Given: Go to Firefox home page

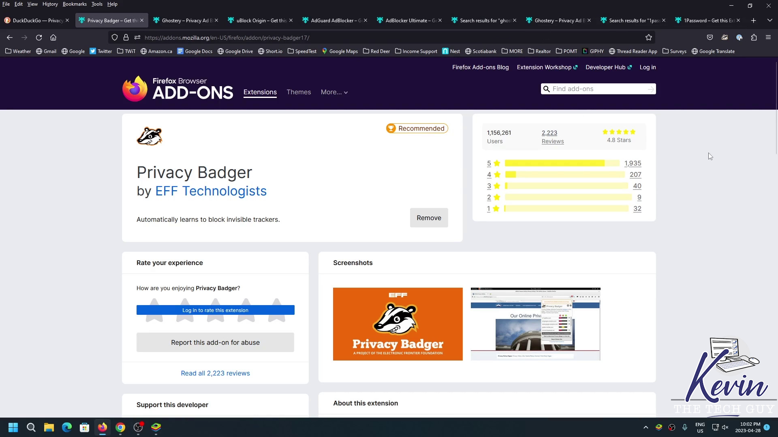Looking at the screenshot, I should tap(53, 38).
